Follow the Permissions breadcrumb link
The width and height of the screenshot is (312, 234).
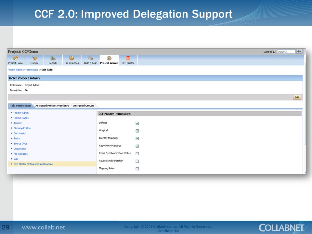point(32,70)
